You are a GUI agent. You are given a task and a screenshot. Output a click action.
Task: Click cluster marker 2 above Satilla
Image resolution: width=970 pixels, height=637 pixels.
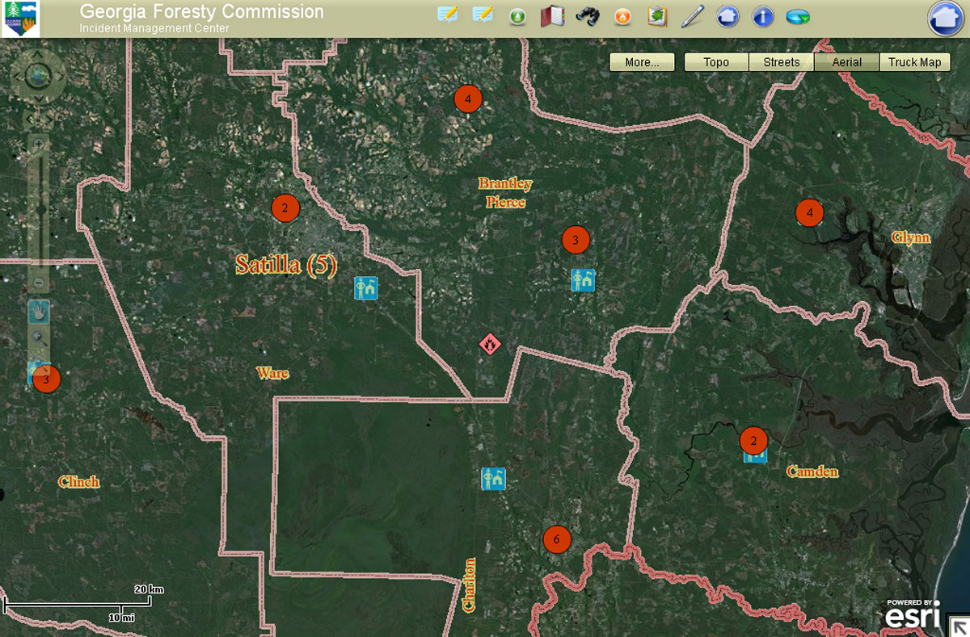pos(285,208)
